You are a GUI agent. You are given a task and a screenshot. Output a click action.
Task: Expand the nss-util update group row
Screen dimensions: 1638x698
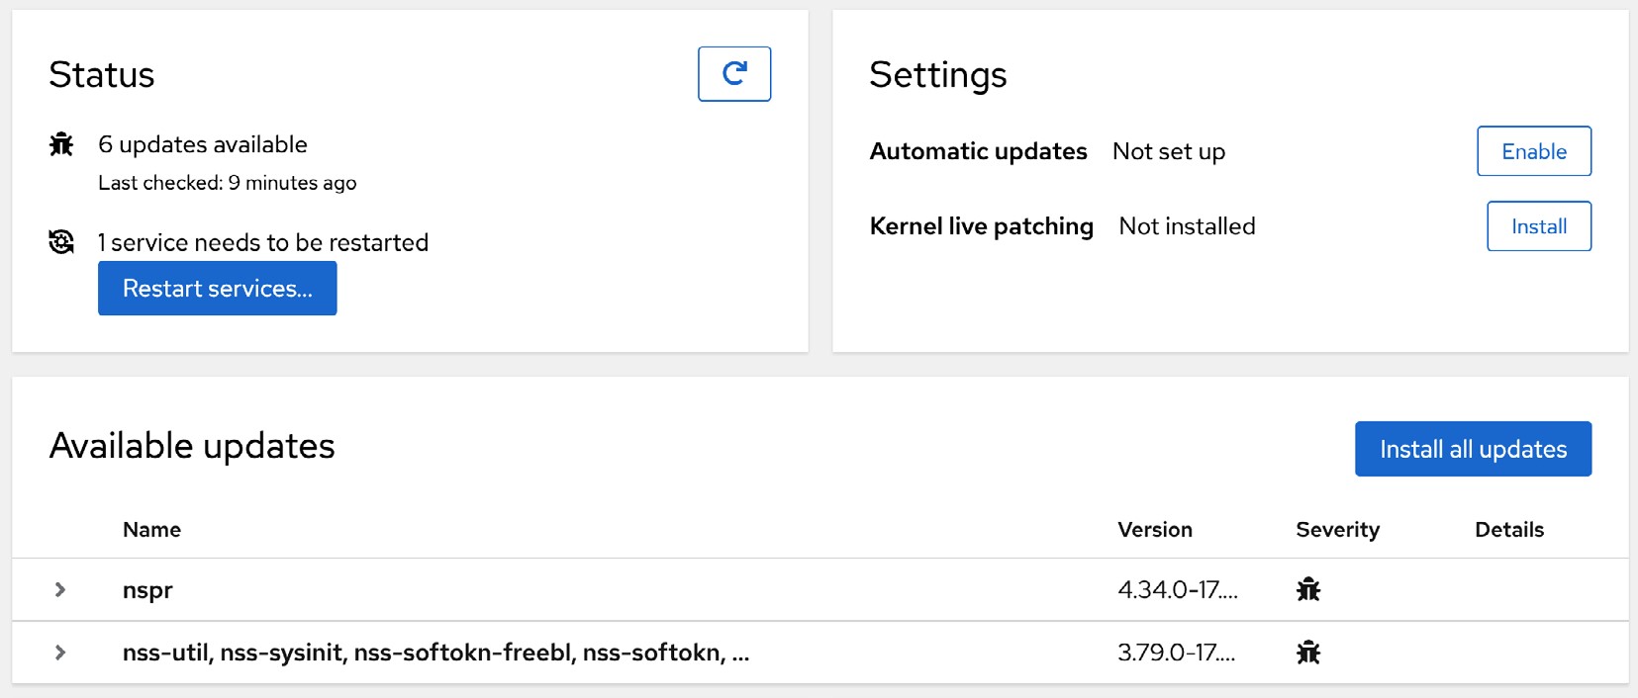tap(60, 653)
